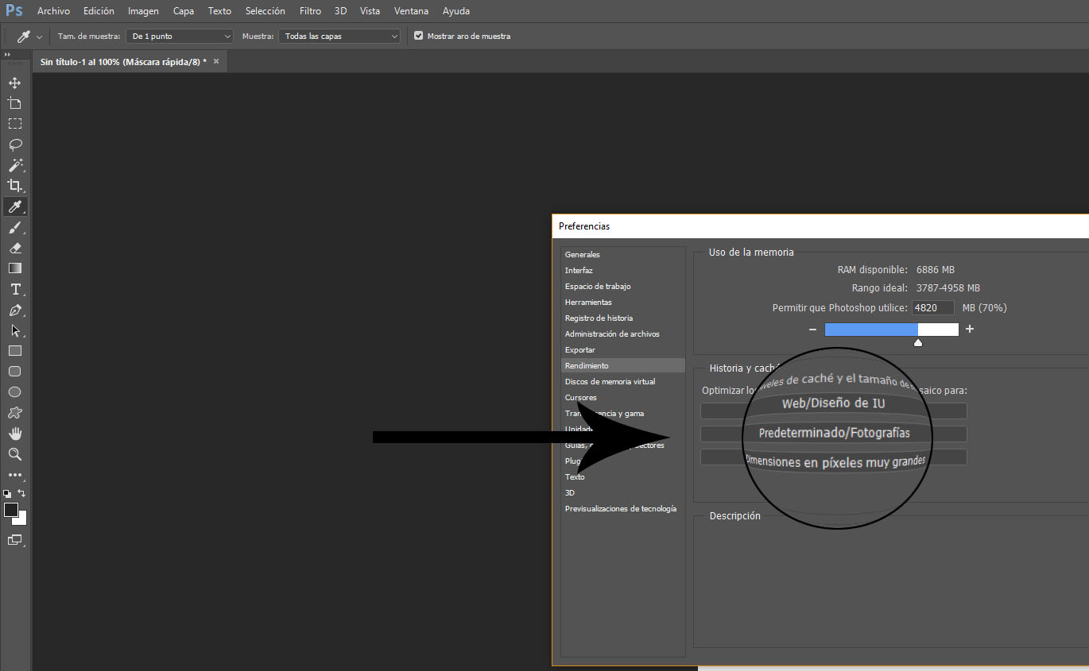Open the Capa menu

point(184,11)
